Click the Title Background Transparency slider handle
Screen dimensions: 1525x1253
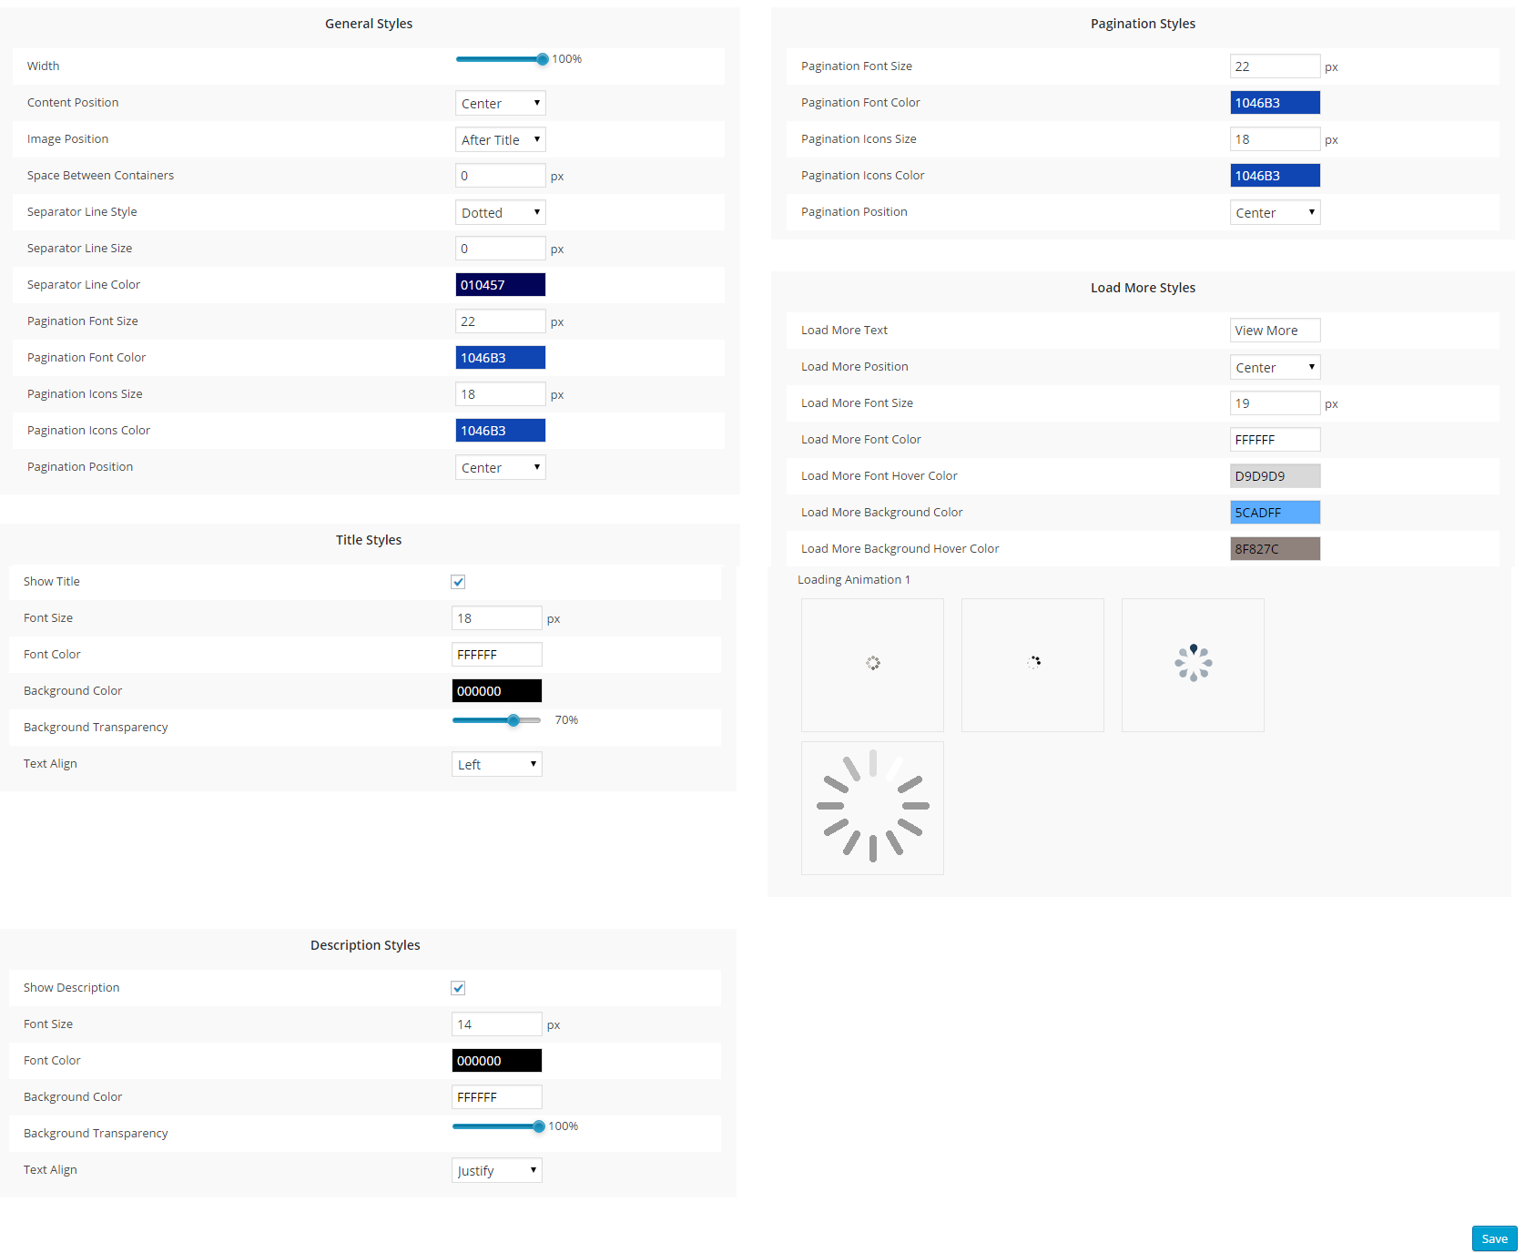[x=513, y=720]
